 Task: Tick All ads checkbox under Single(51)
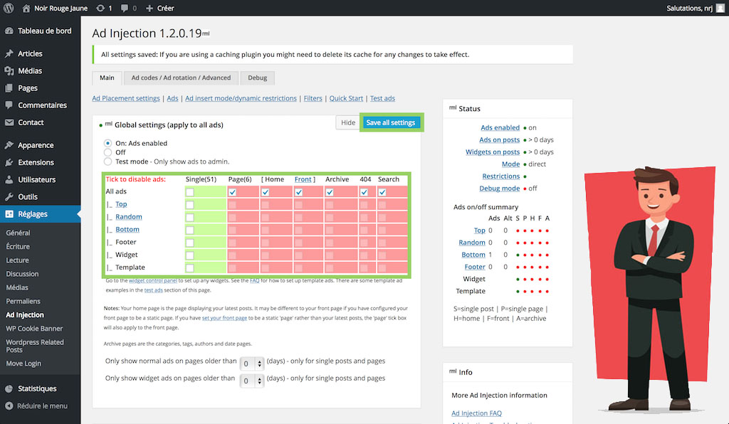coord(189,192)
